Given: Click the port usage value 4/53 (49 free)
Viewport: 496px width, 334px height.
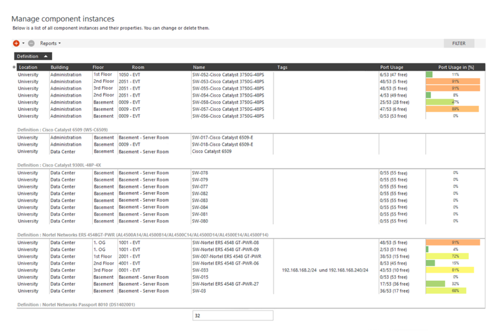Looking at the screenshot, I should pyautogui.click(x=393, y=95).
